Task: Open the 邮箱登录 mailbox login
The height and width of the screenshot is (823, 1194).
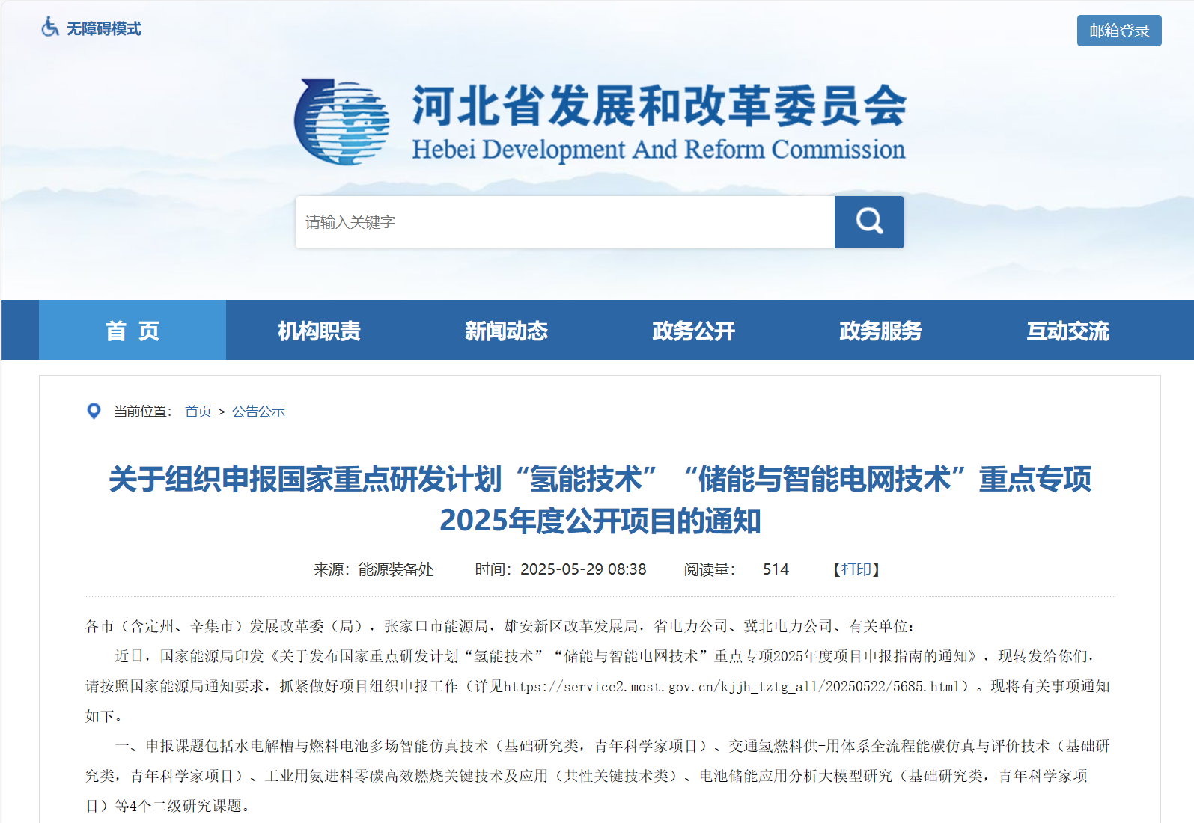Action: 1118,31
